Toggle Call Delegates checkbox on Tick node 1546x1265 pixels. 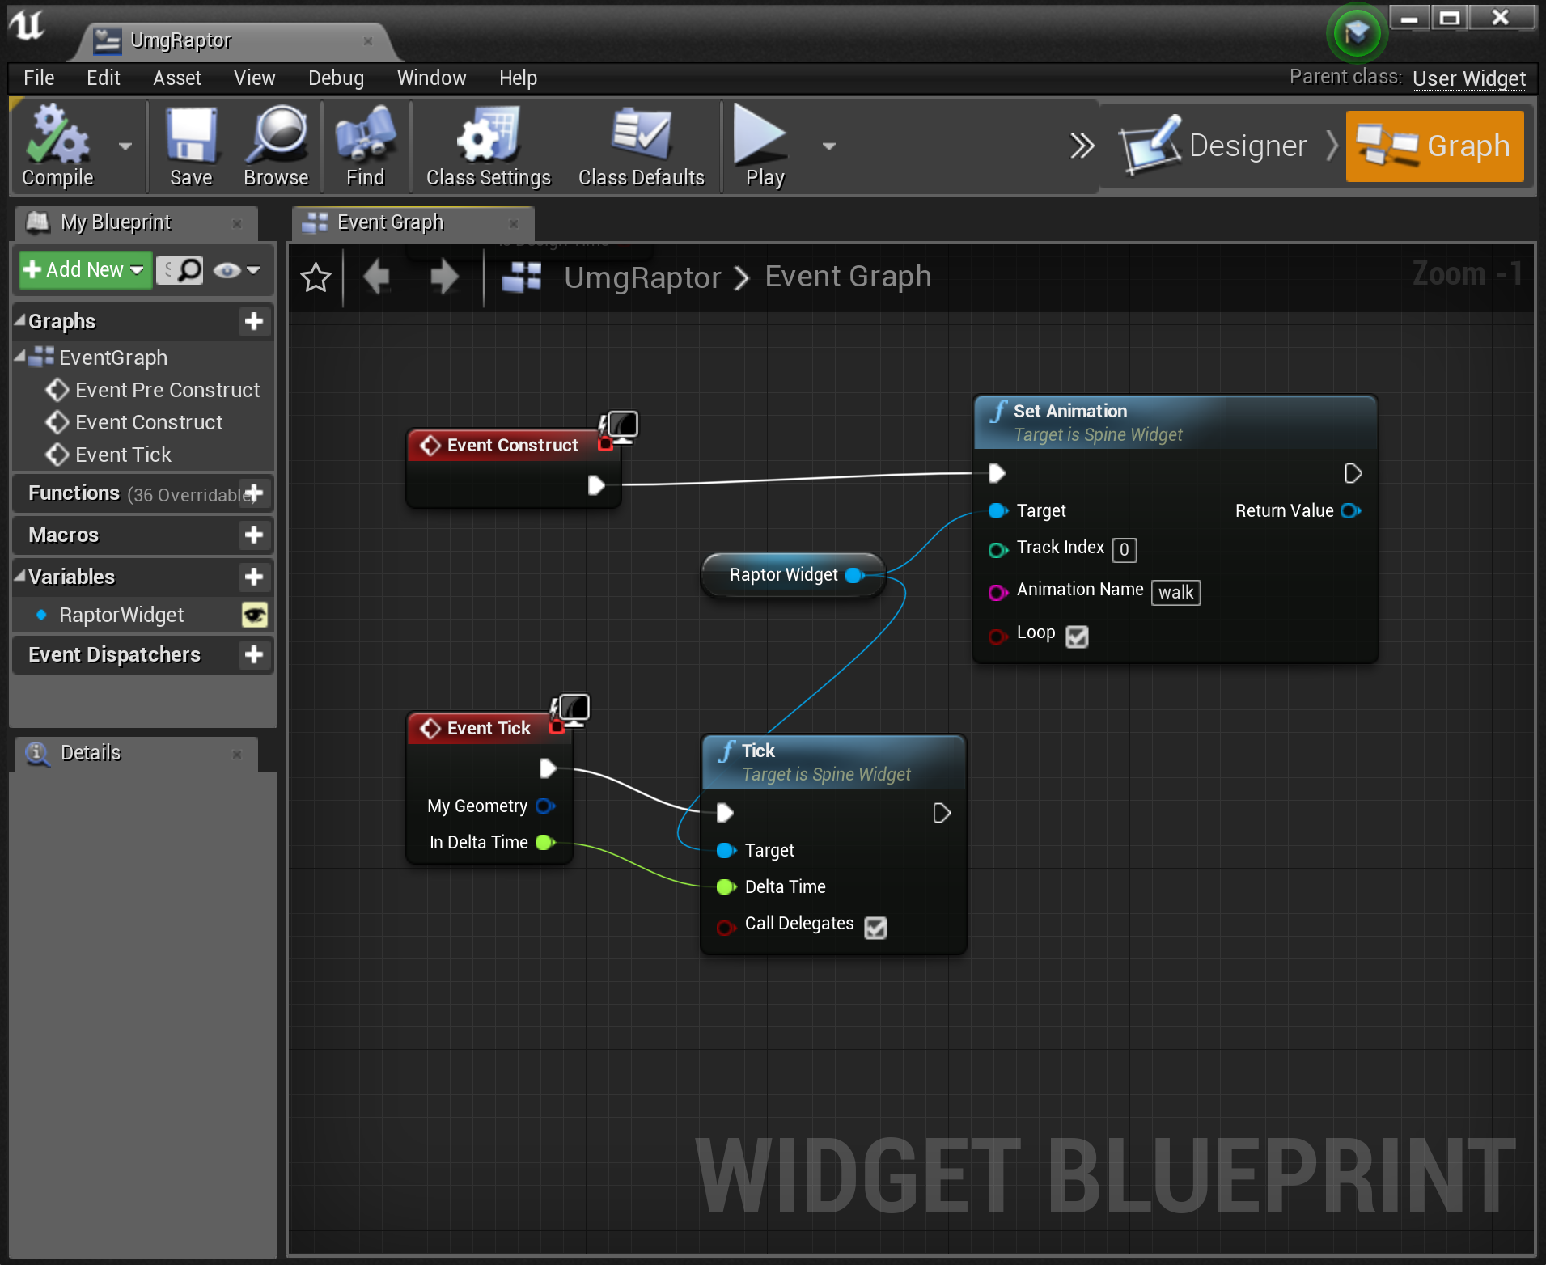tap(875, 928)
